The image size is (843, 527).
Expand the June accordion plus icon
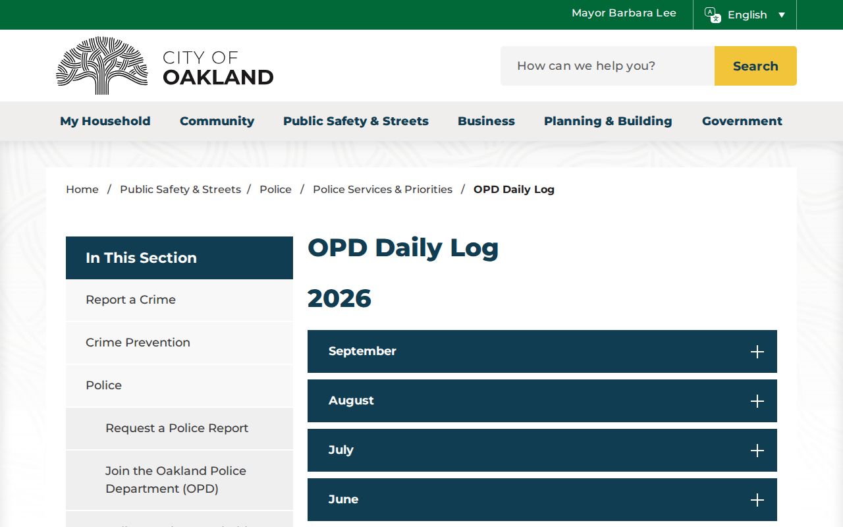pyautogui.click(x=757, y=500)
